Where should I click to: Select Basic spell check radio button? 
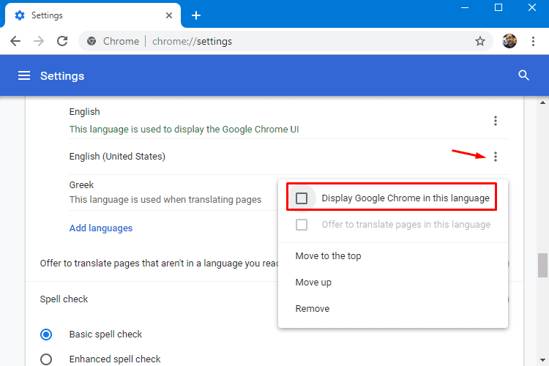(46, 335)
